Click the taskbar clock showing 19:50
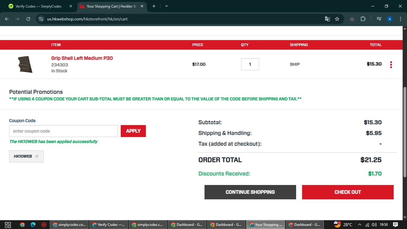The height and width of the screenshot is (229, 407). point(384,225)
